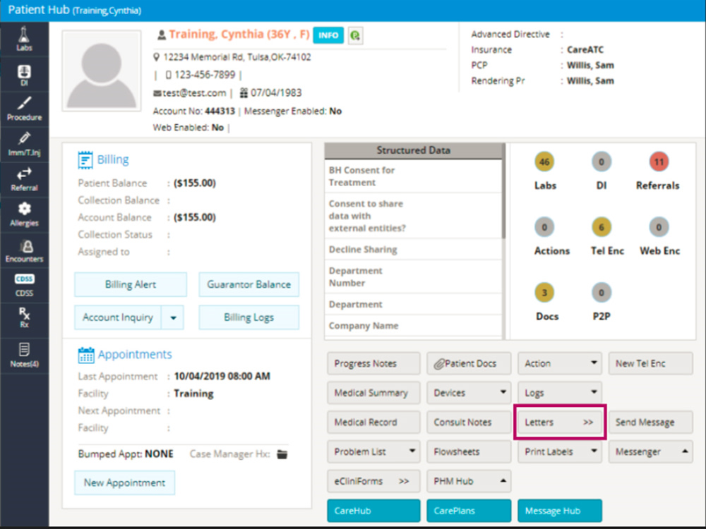Click the Account Inquiry button
Screen dimensions: 706x529
pos(117,317)
